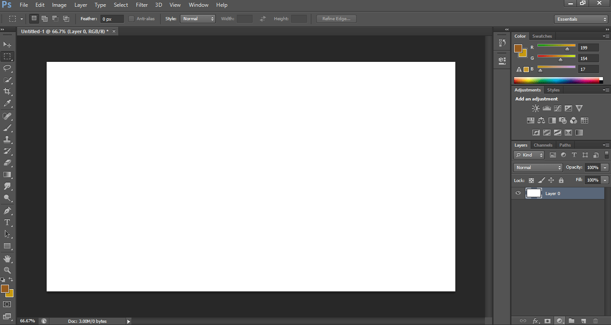
Task: Open the Essentials workspace dropdown
Action: click(581, 19)
